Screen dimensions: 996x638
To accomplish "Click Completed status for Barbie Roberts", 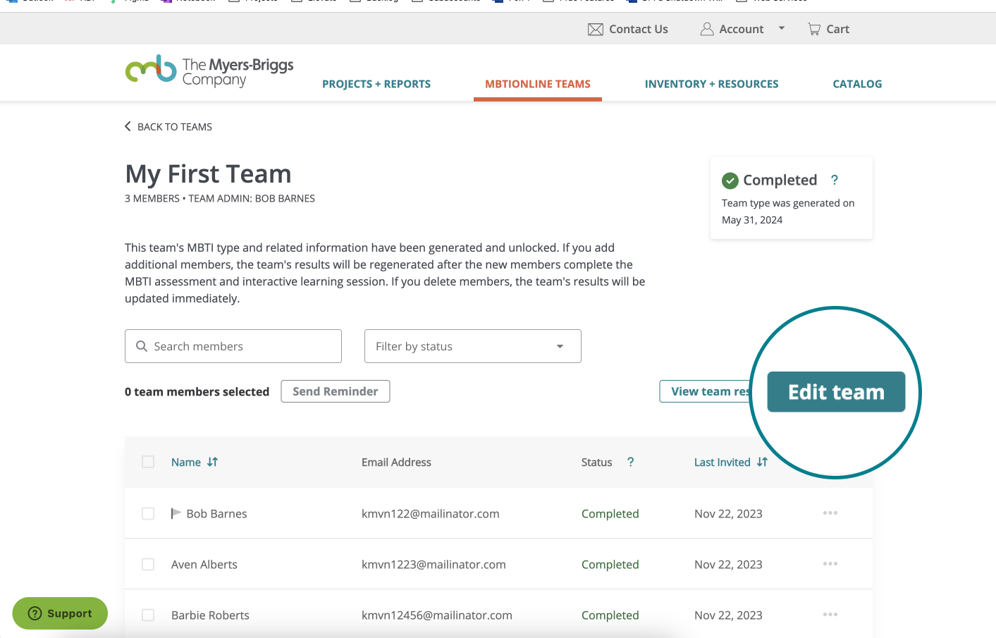I will click(610, 615).
